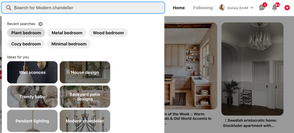Choose the Minimal bedroom search chip
Image resolution: width=294 pixels, height=133 pixels.
coord(69,44)
